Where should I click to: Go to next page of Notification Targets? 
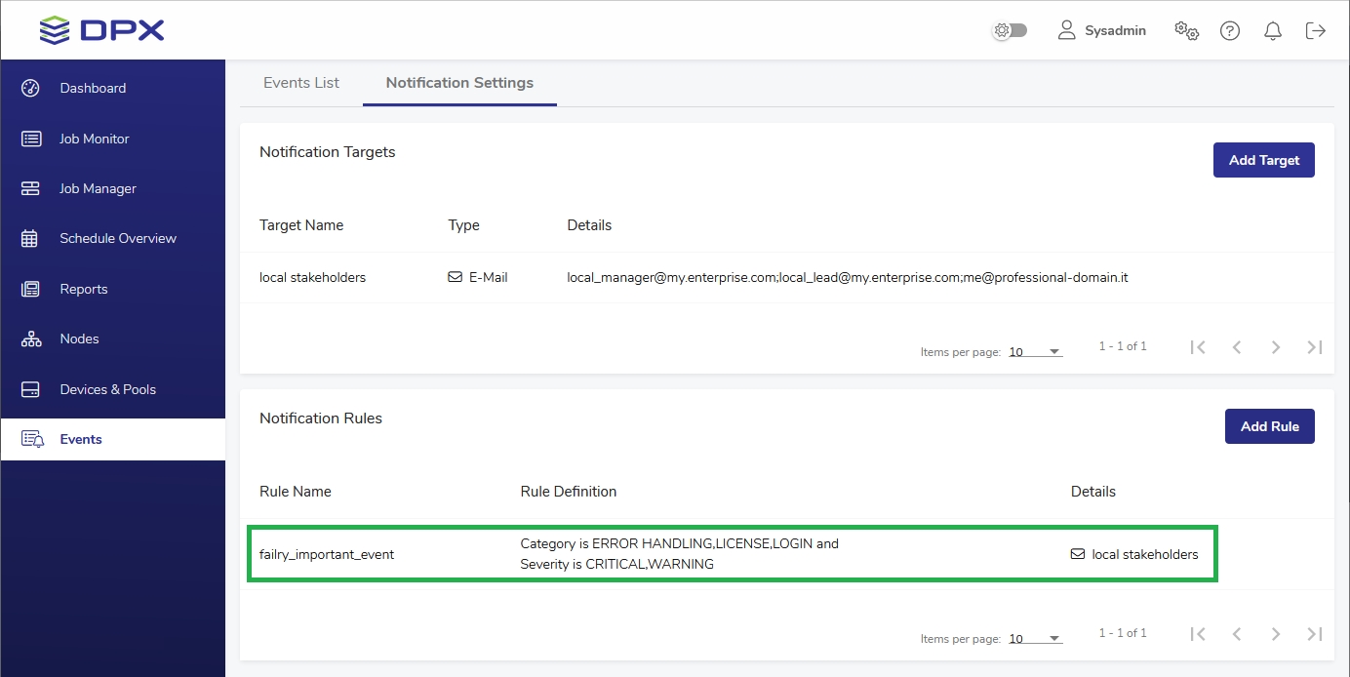1276,347
